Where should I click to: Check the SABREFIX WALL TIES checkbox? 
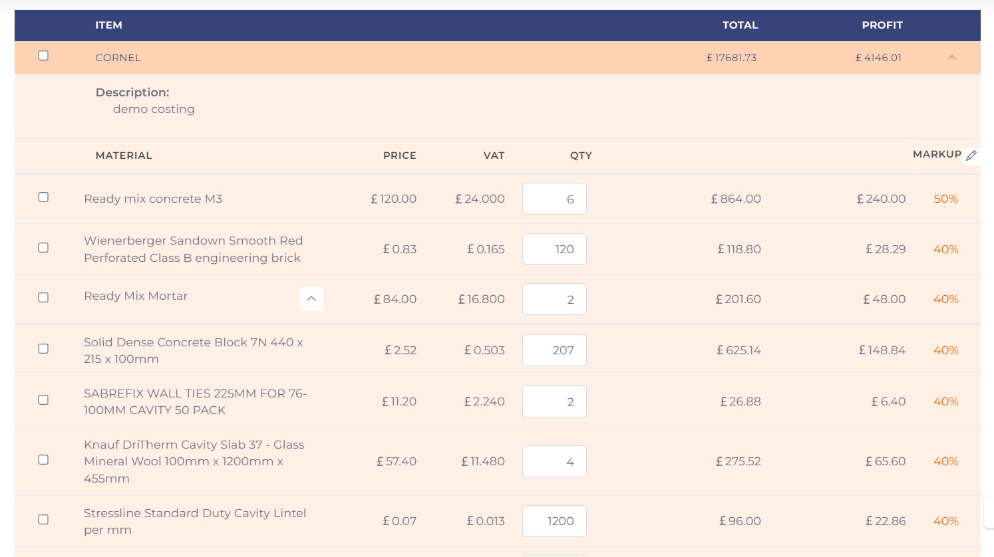point(43,400)
